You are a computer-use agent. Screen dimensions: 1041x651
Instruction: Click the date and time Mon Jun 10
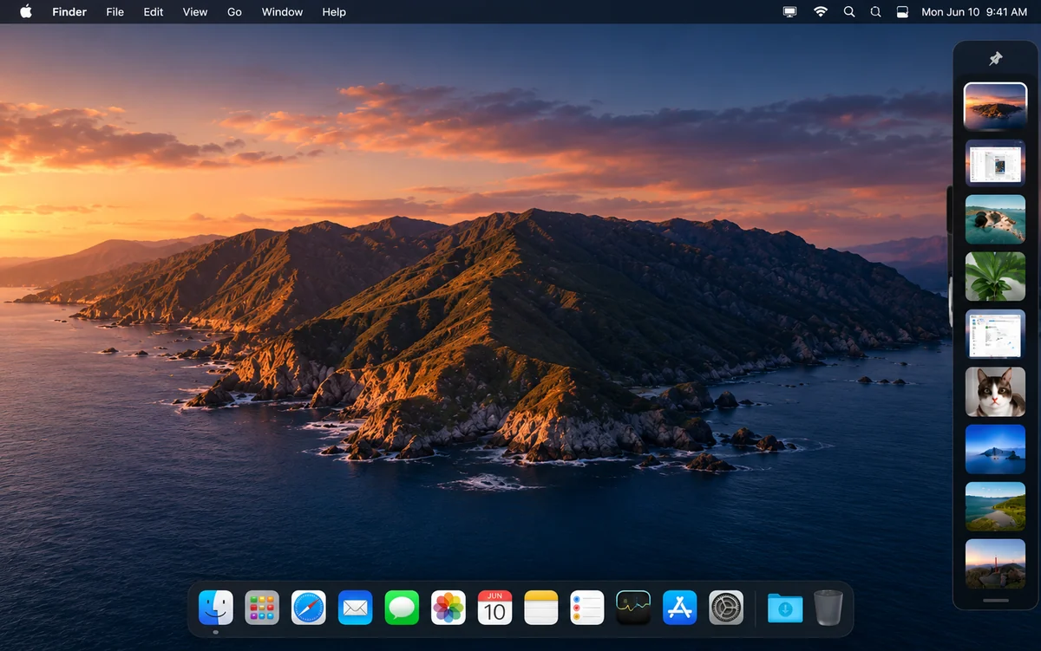(974, 12)
